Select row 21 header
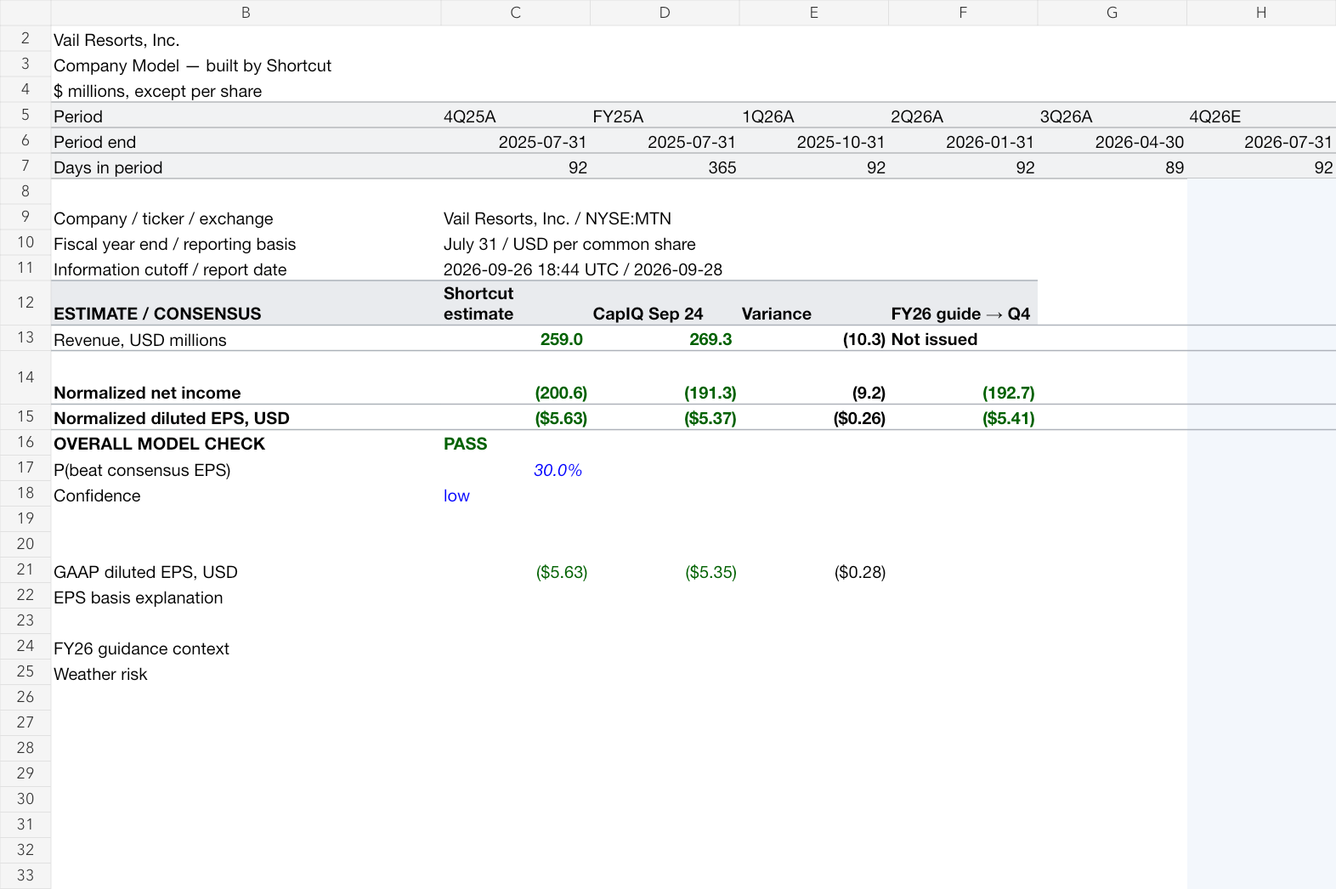Screen dimensions: 1336x889 tap(25, 569)
